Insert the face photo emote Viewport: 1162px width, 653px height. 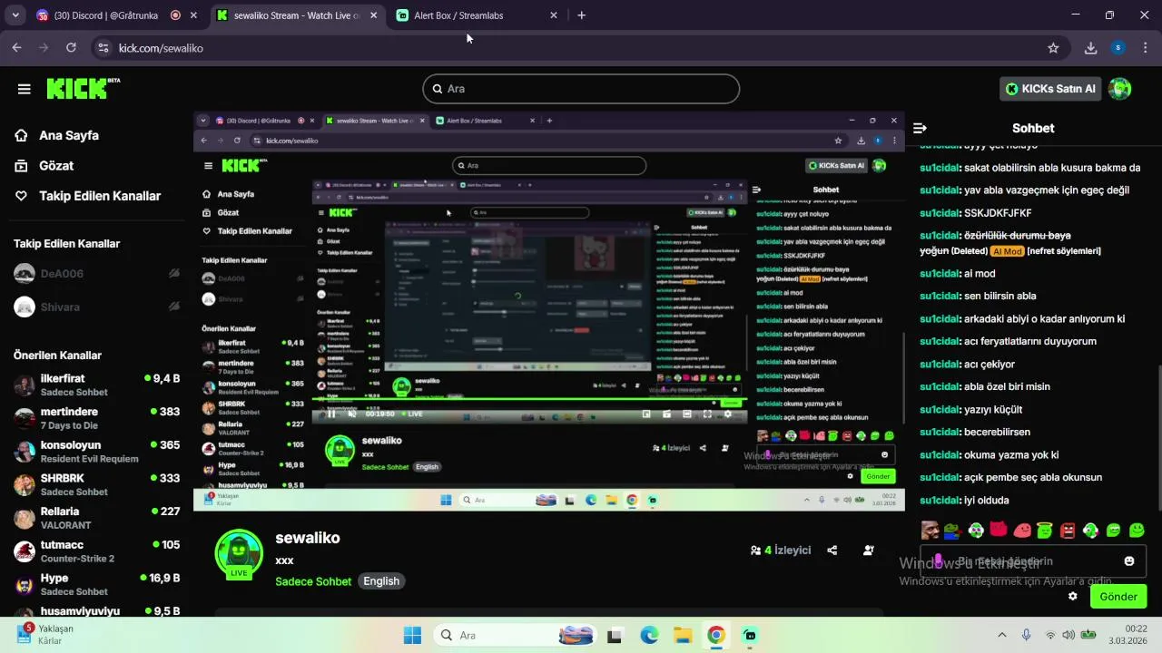[x=930, y=531]
